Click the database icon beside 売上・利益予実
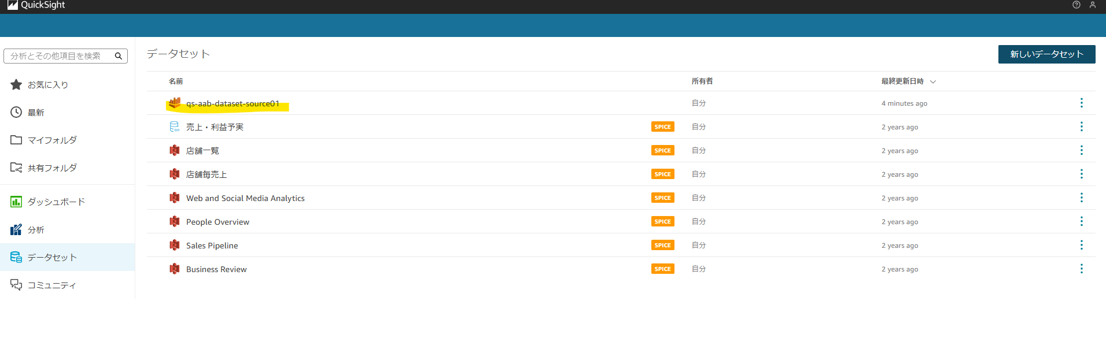The image size is (1106, 342). coord(175,127)
